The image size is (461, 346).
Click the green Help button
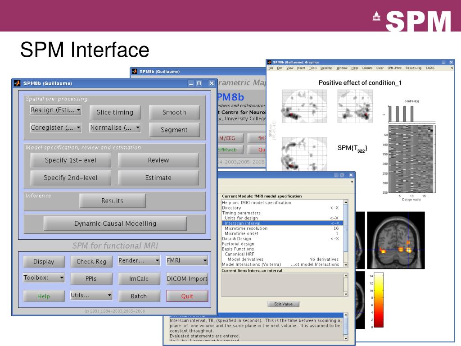pos(44,296)
